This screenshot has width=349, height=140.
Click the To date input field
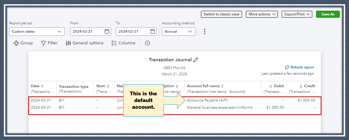(136, 31)
